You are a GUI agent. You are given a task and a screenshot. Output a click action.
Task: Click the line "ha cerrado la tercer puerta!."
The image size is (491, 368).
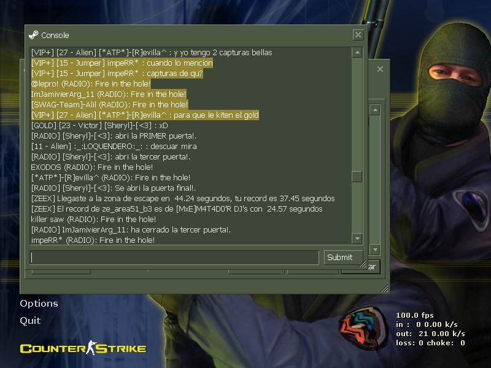point(131,229)
